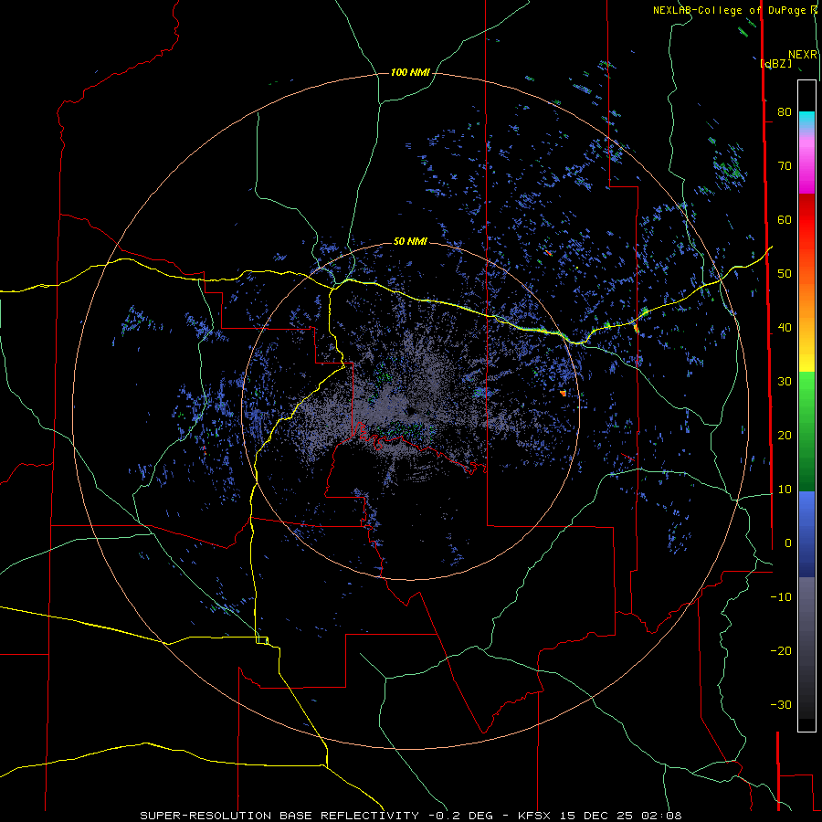Click the dBZ units label

(775, 64)
